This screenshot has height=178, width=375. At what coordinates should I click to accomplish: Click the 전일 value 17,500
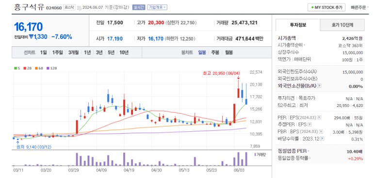115,23
